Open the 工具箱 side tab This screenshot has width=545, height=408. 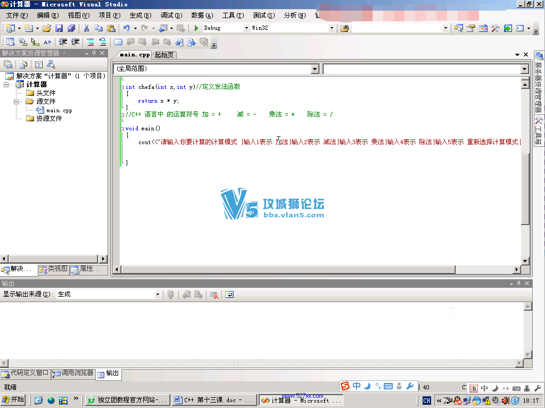[x=539, y=131]
